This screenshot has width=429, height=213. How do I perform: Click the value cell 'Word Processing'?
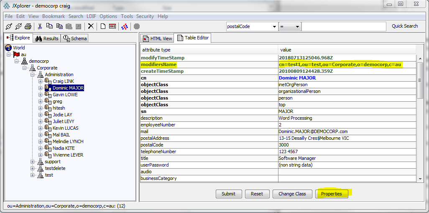click(347, 118)
